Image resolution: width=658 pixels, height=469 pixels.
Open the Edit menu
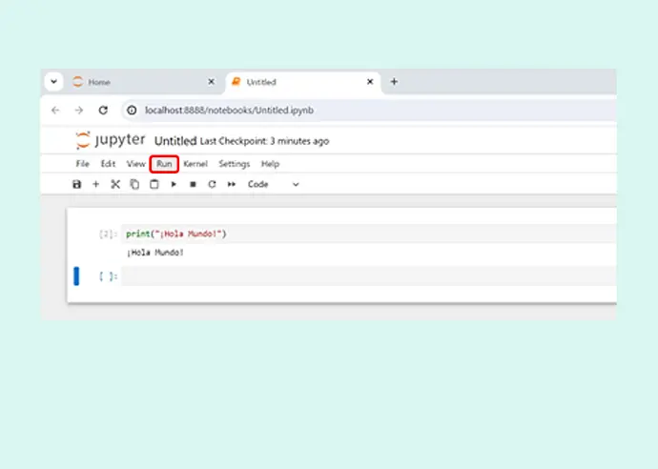[x=108, y=164]
